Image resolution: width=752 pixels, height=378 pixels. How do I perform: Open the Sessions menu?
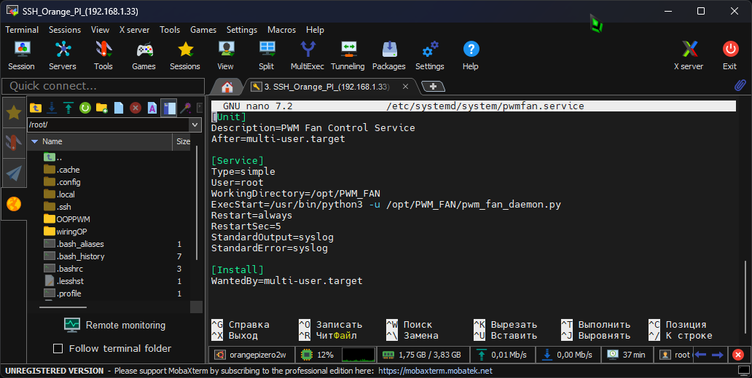tap(65, 30)
